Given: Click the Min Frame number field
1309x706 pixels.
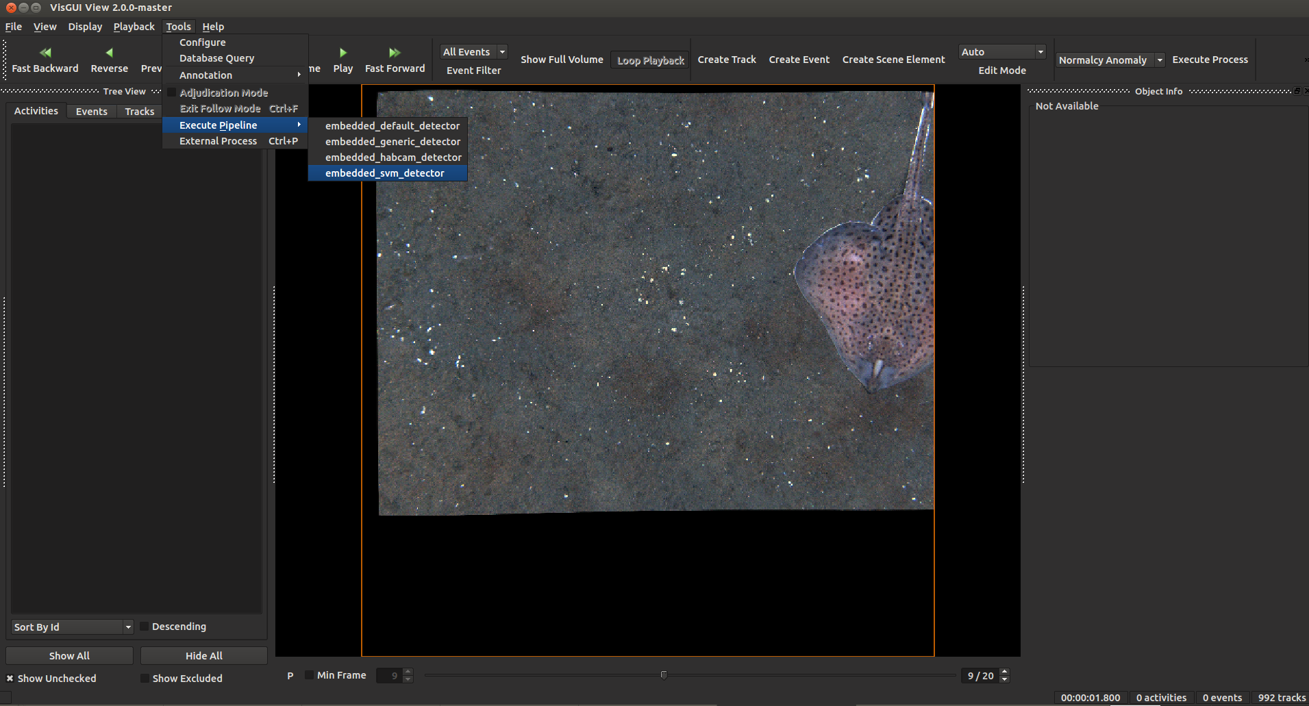Looking at the screenshot, I should point(389,676).
